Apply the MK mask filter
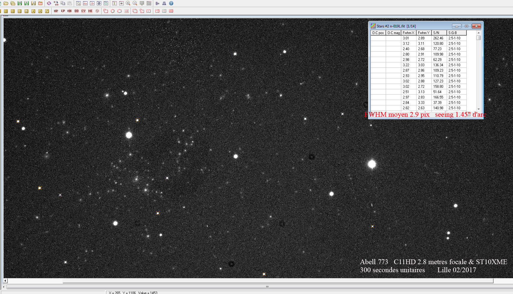Viewport: 513px width, 294px height. tap(69, 11)
